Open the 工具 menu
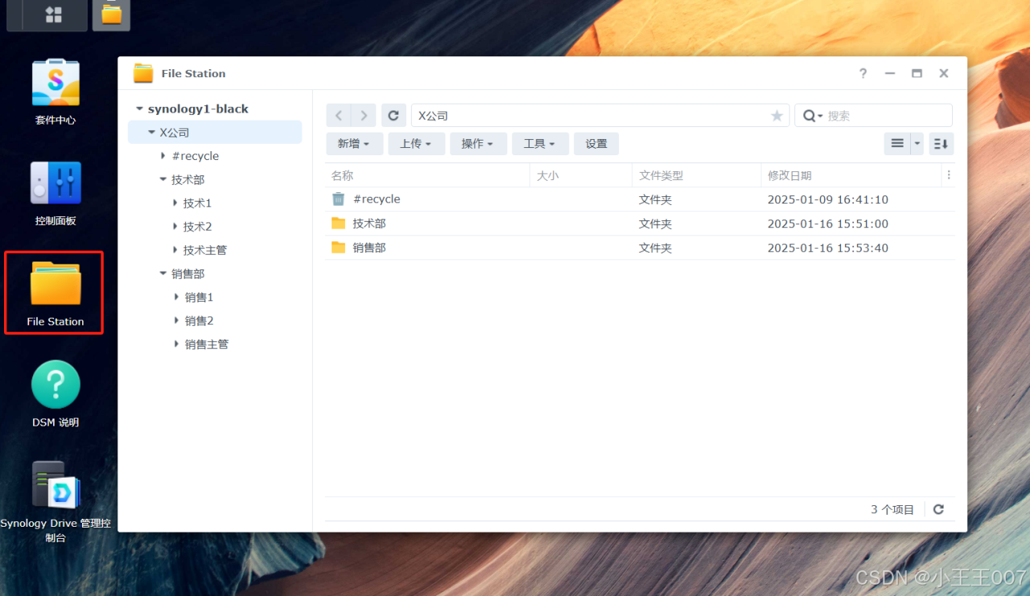This screenshot has width=1030, height=596. (539, 143)
